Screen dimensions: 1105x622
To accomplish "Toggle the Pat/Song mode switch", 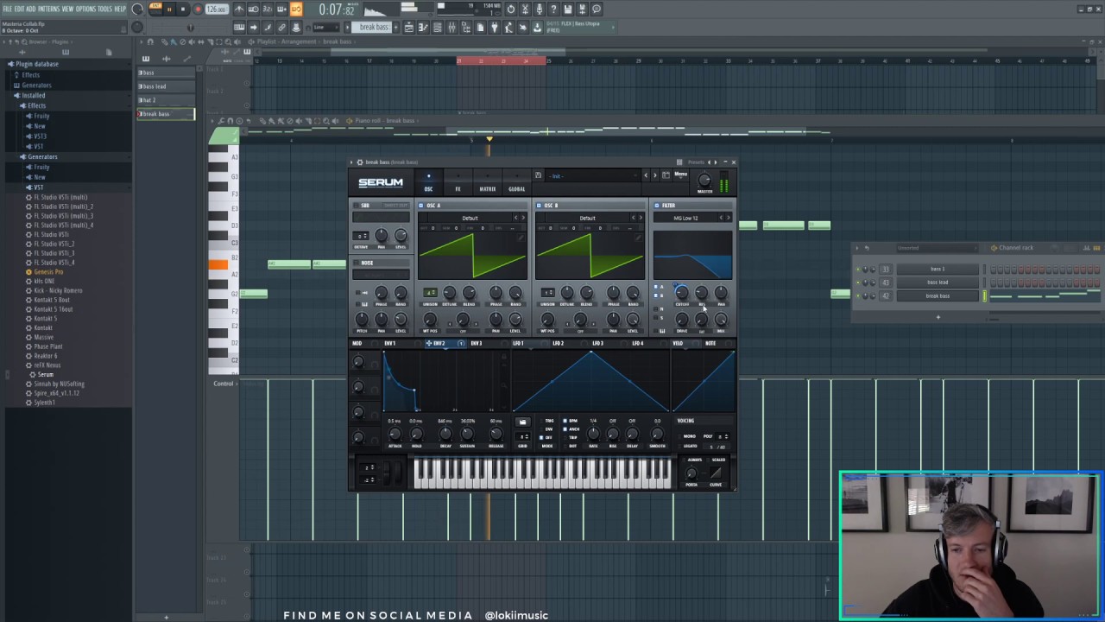I will click(155, 9).
